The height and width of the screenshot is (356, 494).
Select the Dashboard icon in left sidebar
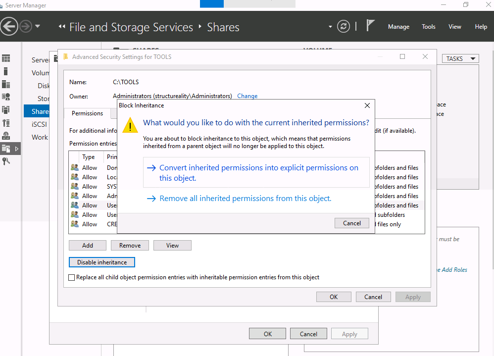pos(6,58)
